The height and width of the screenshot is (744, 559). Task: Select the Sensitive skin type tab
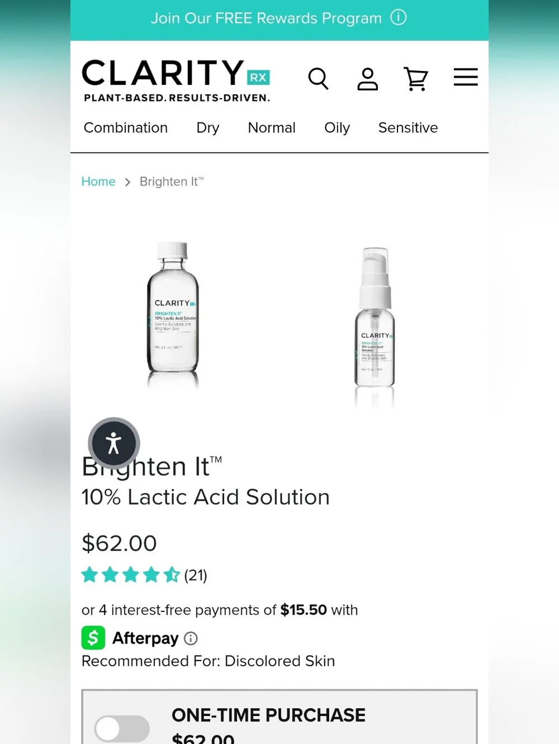coord(408,128)
